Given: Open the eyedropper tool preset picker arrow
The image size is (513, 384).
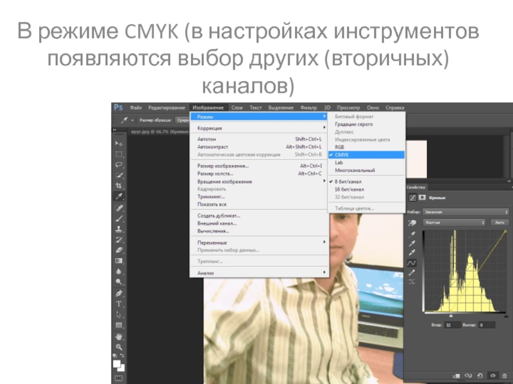Looking at the screenshot, I should coord(132,120).
